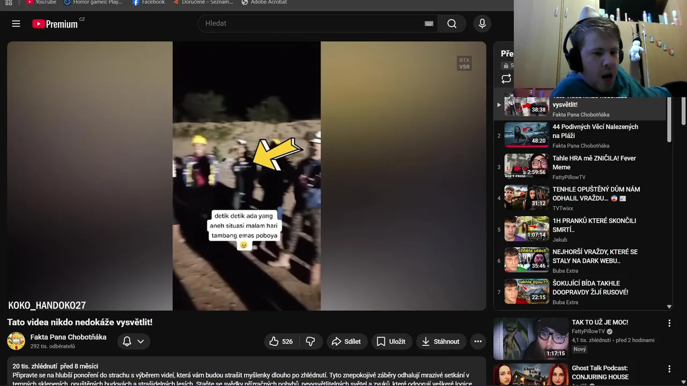Viewport: 687px width, 386px height.
Task: Open Ghost Talk Podcast: CONJURING HOUSE title
Action: [x=600, y=373]
